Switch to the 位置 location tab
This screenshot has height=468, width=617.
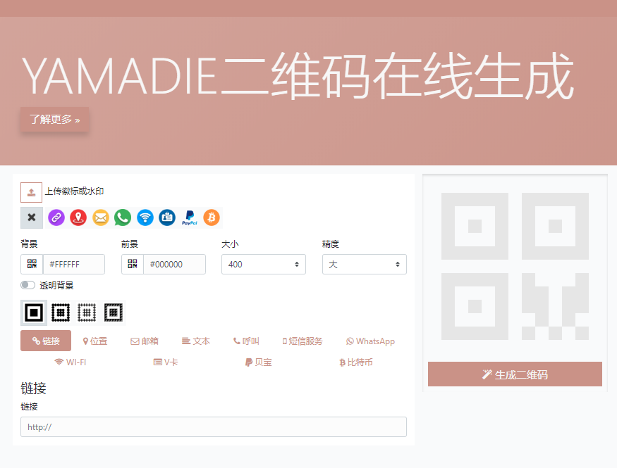(x=95, y=341)
